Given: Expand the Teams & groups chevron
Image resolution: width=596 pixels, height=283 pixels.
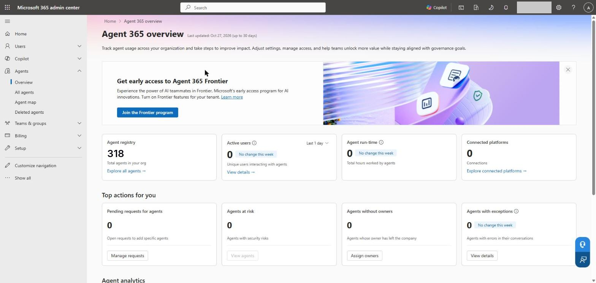Looking at the screenshot, I should click(x=79, y=123).
